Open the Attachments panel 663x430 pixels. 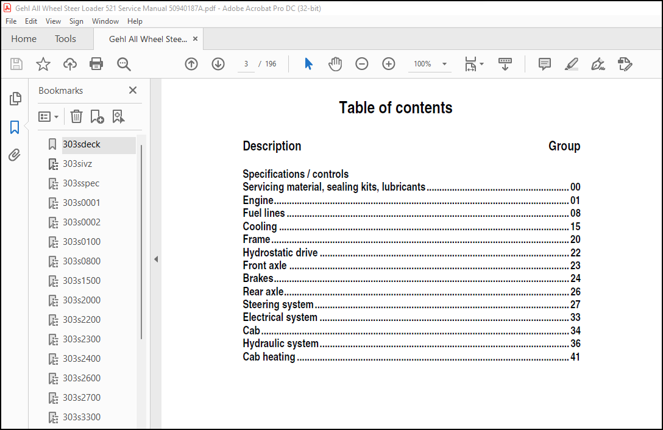click(15, 155)
